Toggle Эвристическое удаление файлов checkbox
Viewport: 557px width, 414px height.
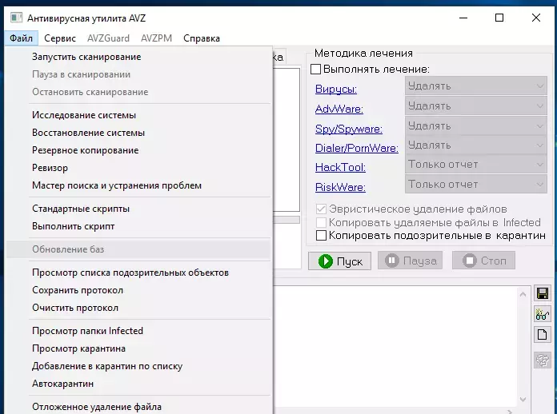321,209
